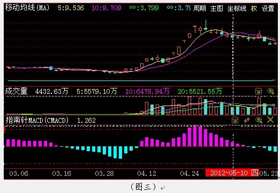The height and width of the screenshot is (193, 280).
Task: Open indicator panel icon in volume header
Action: 259,91
